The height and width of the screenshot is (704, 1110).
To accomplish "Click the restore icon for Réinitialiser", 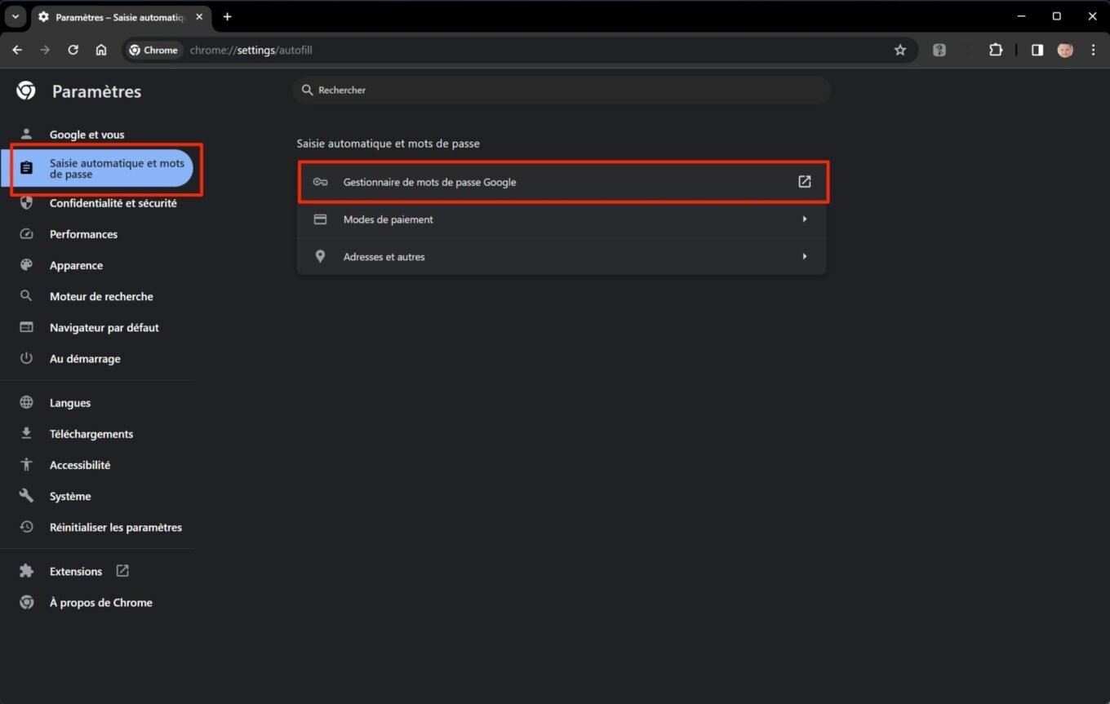I will [26, 527].
